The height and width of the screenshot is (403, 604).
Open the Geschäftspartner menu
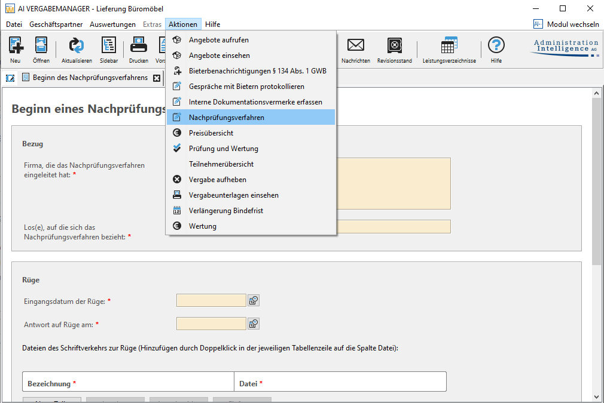(56, 24)
